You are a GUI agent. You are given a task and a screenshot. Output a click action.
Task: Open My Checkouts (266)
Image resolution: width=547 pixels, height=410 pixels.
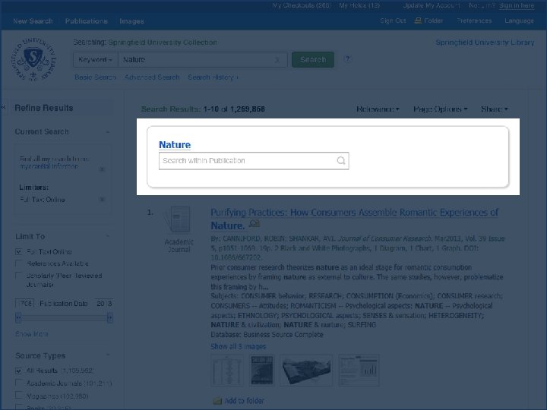[302, 5]
